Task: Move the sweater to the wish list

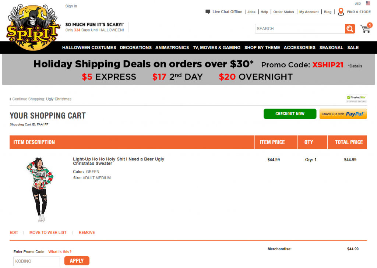Action: point(48,232)
